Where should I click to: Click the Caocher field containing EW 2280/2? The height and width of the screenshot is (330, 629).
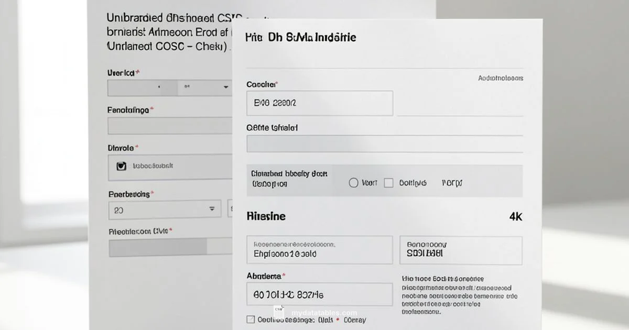point(320,103)
